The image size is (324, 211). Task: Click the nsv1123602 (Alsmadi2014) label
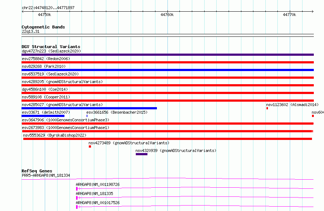292,105
